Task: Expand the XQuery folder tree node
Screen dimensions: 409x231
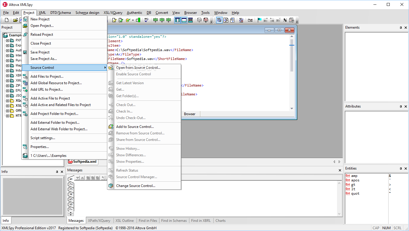Action: tap(8, 101)
